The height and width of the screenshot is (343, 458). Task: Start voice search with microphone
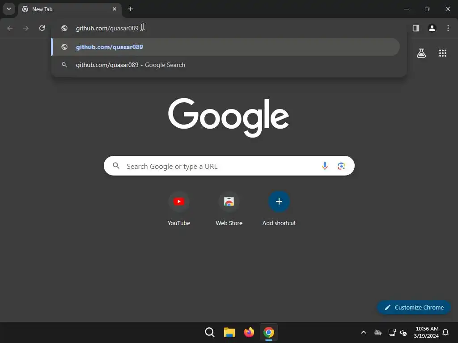(325, 166)
